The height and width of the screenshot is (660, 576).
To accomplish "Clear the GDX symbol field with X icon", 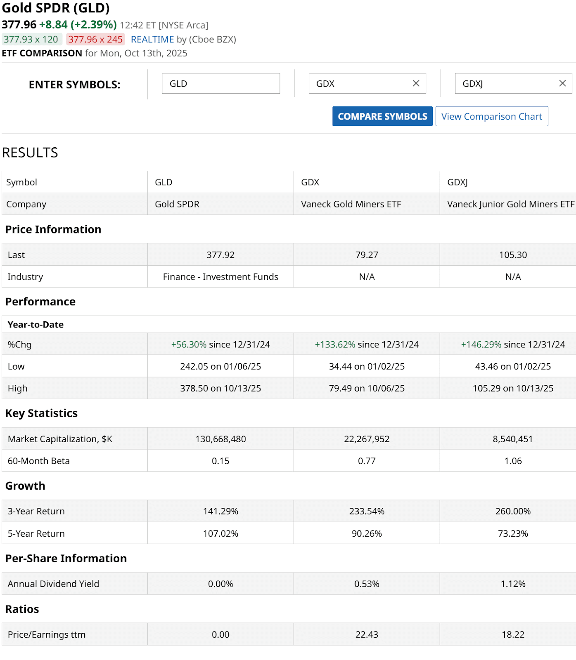I will (416, 83).
